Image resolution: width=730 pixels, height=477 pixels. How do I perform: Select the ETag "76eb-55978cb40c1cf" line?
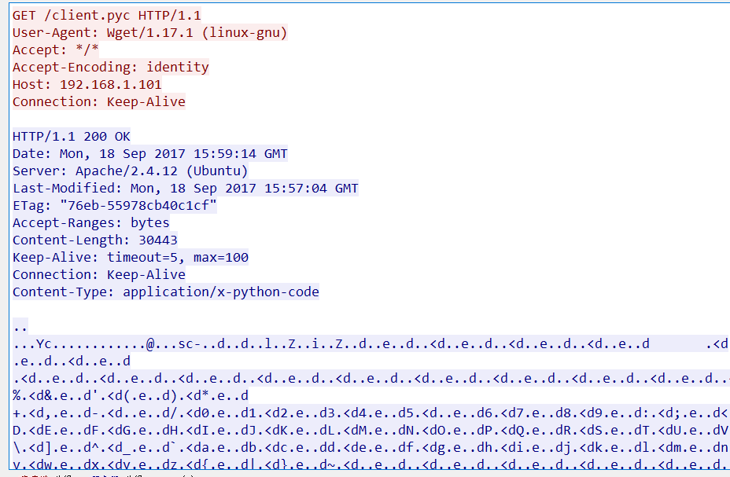[114, 205]
